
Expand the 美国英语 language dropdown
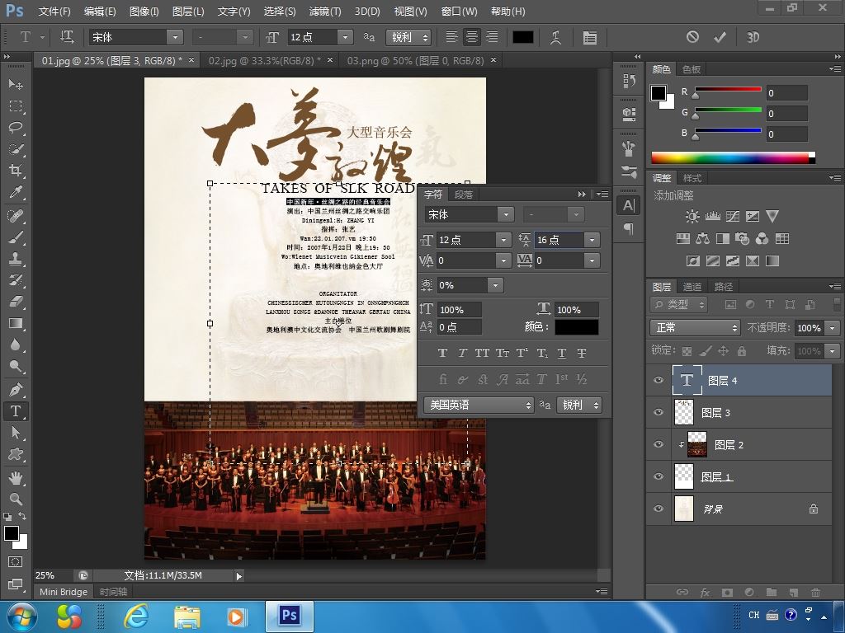[479, 405]
